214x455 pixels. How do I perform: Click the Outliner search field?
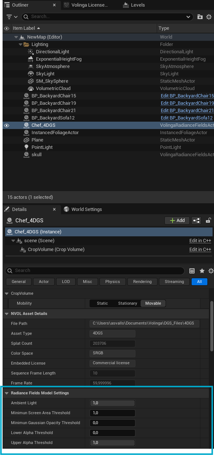click(x=107, y=17)
